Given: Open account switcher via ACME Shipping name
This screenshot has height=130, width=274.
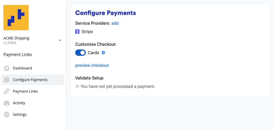Looking at the screenshot, I should tap(16, 38).
